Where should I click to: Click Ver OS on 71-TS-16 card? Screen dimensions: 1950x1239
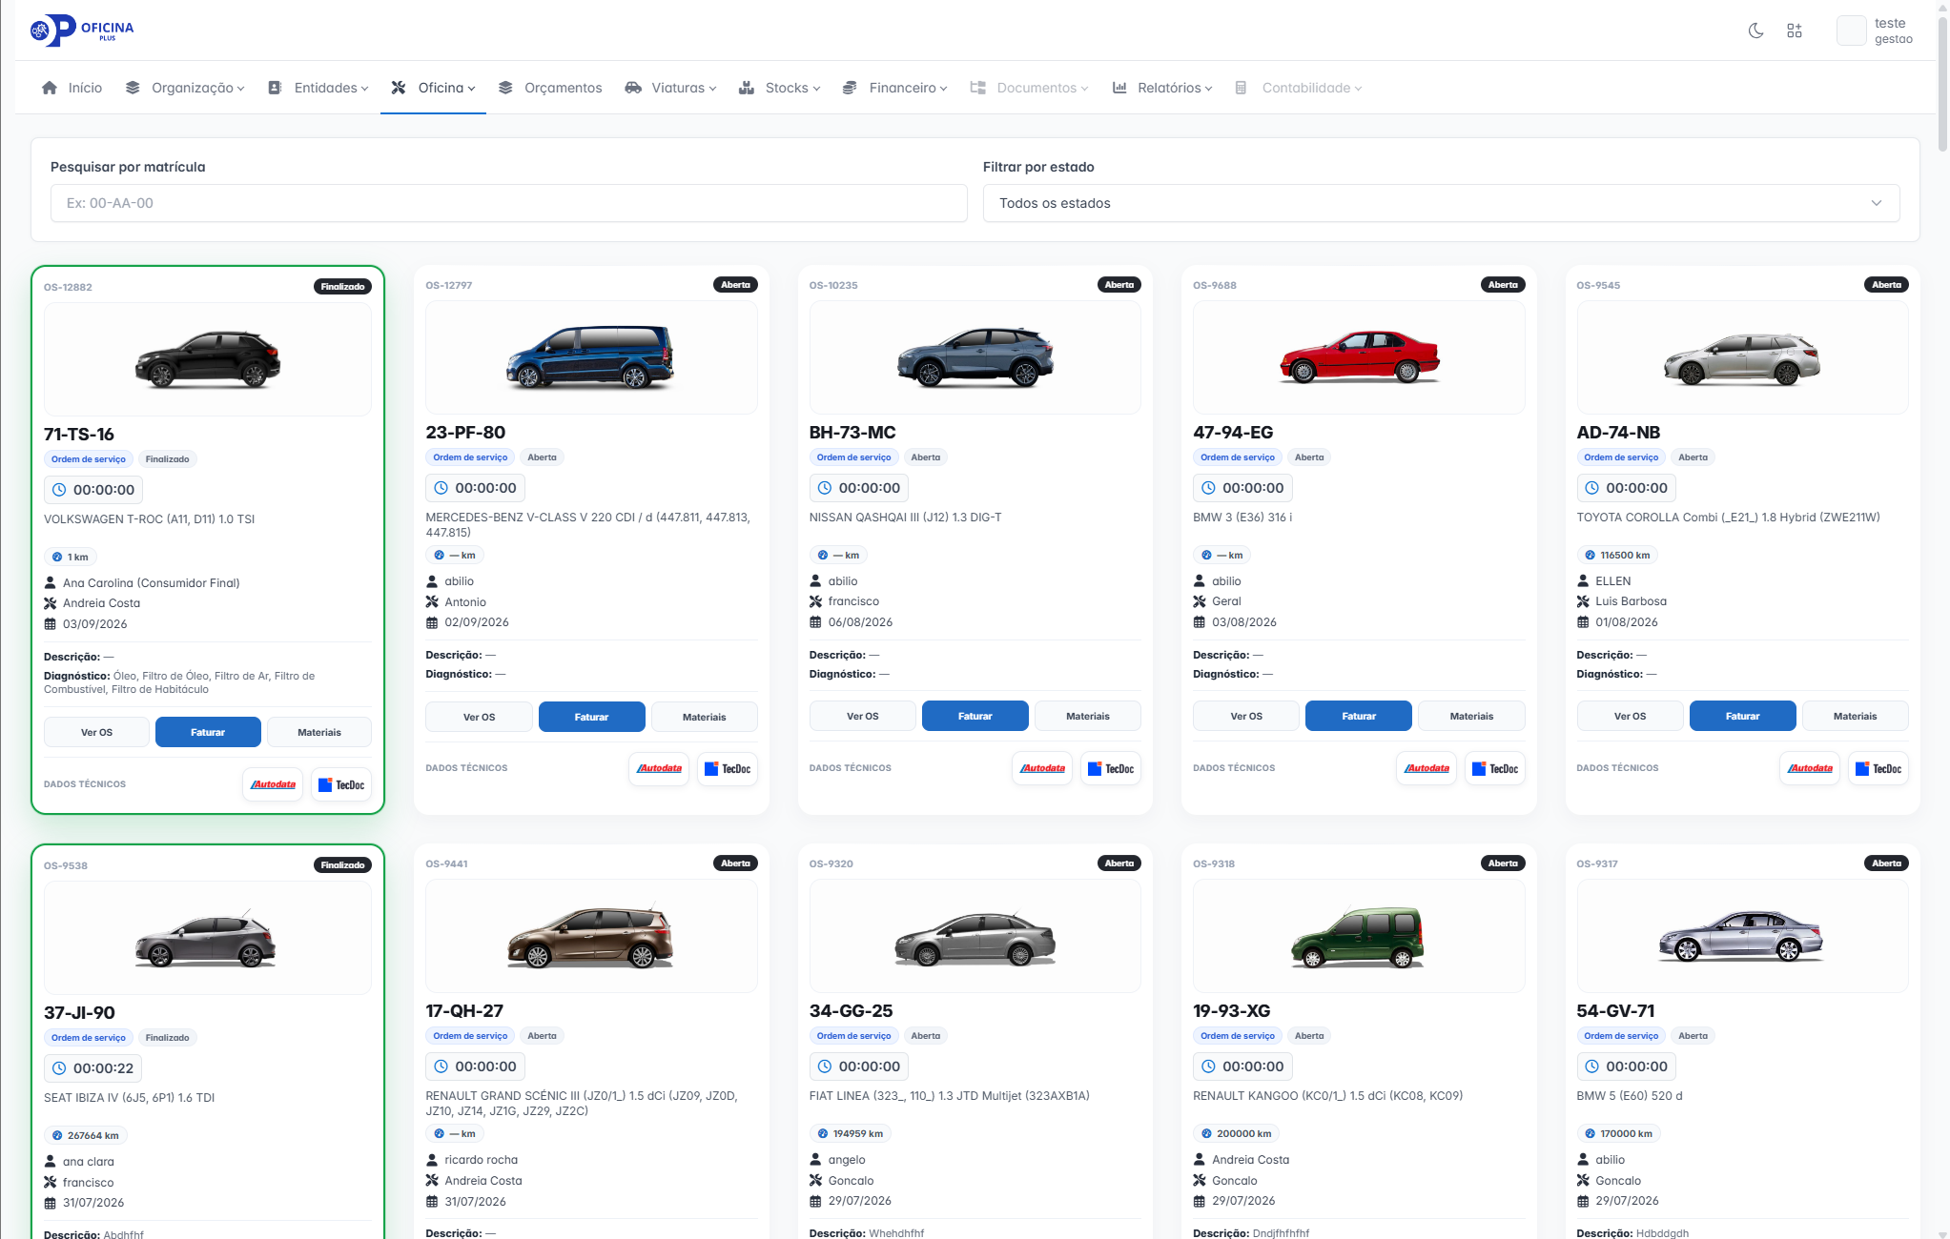click(x=96, y=732)
